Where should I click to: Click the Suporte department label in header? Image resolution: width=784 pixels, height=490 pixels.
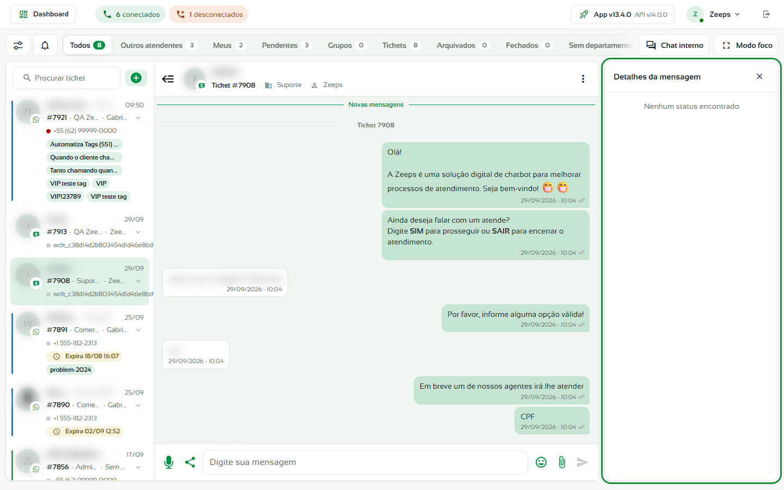pyautogui.click(x=283, y=85)
